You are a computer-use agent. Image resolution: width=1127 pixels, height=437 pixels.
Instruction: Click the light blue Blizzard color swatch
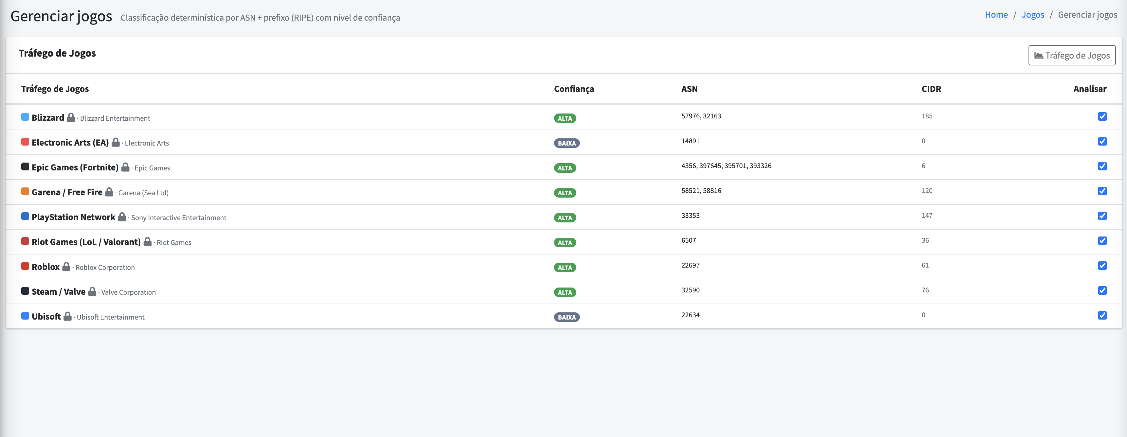coord(26,117)
